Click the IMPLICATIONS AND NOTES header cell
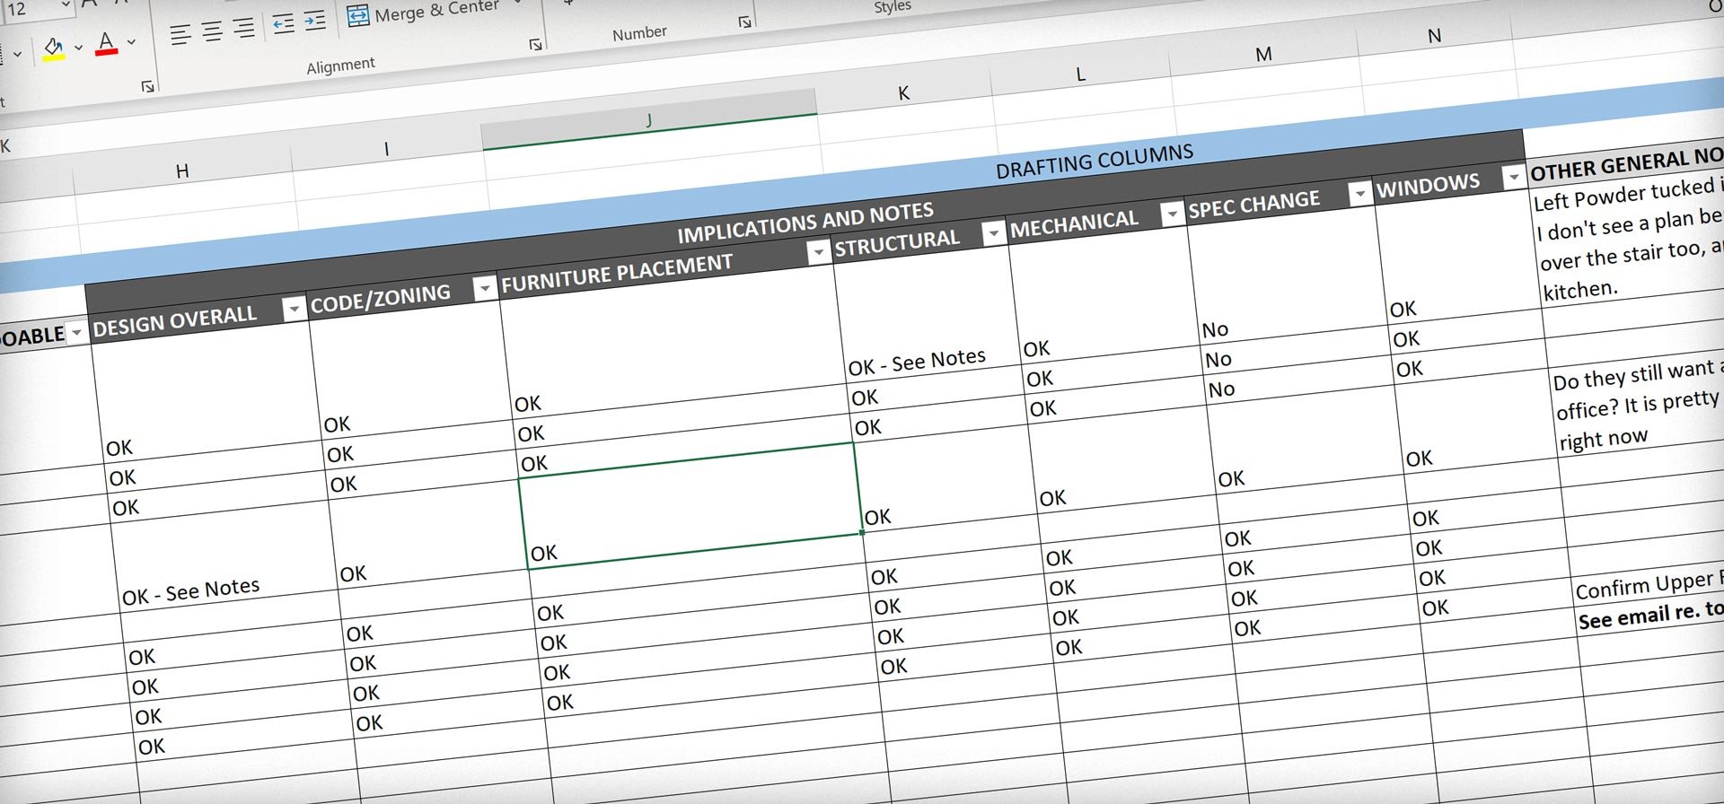The width and height of the screenshot is (1724, 804). [x=805, y=223]
